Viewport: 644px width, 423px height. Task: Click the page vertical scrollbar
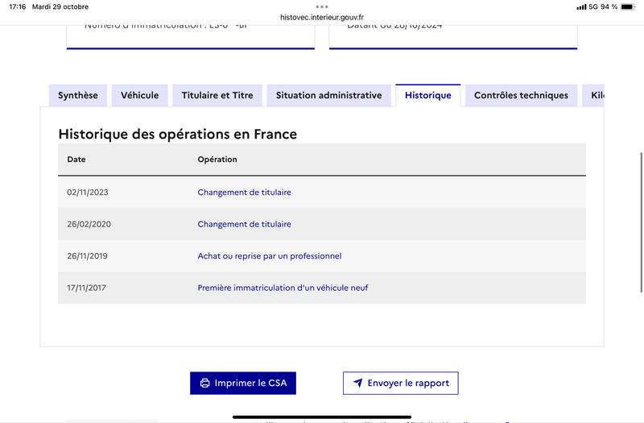pos(641,222)
